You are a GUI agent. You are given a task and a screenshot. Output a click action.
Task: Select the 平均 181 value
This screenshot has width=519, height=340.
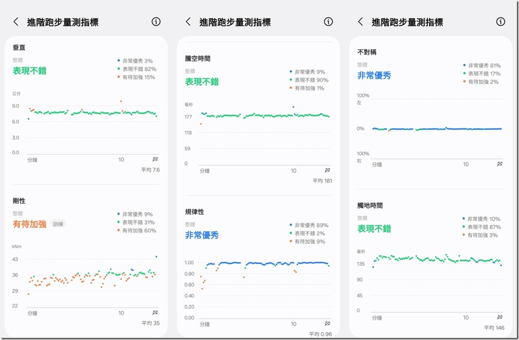coord(323,181)
